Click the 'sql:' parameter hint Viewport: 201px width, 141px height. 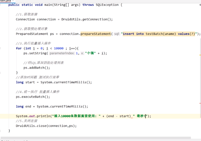[x=117, y=34]
